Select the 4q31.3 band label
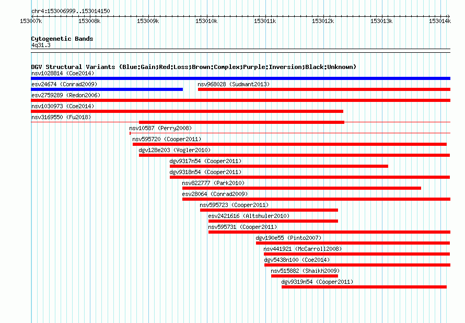 click(41, 45)
